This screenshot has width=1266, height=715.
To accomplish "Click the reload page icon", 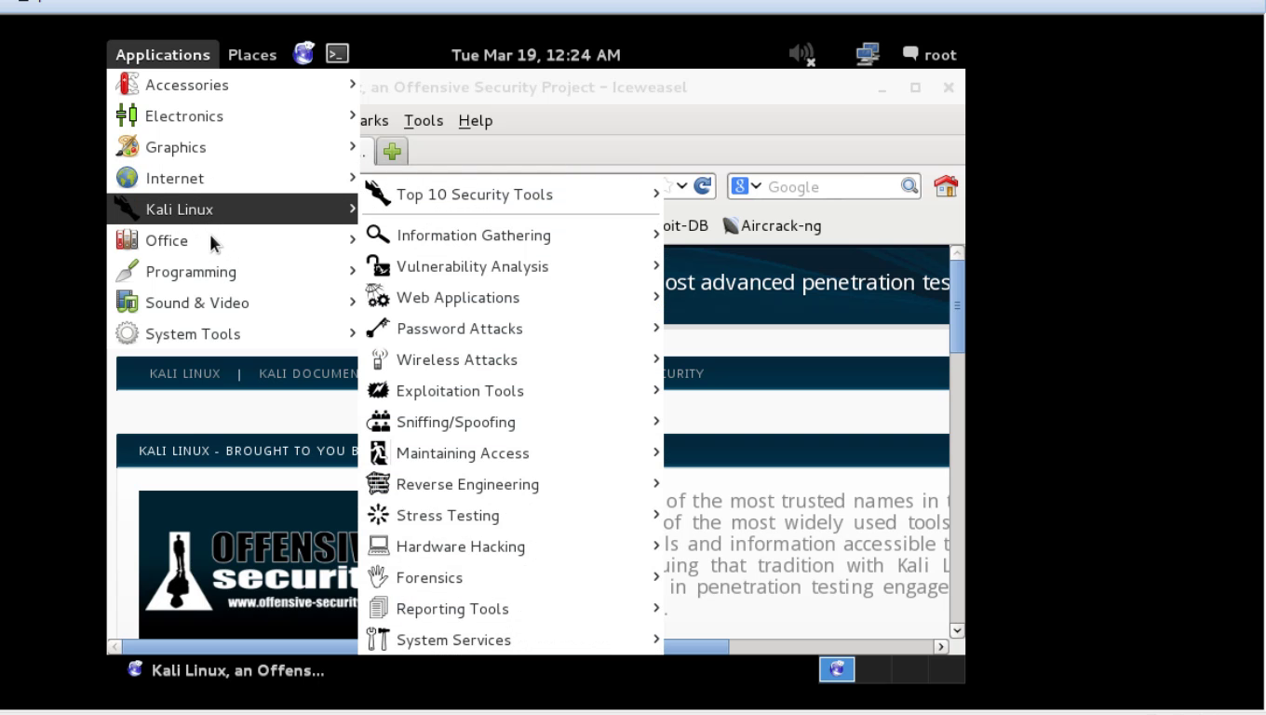I will tap(704, 186).
